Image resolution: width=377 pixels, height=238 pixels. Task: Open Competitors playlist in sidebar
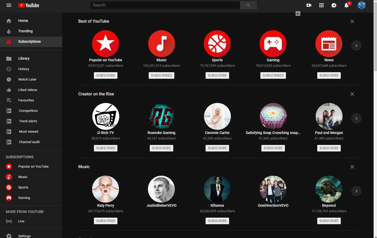tap(31, 111)
